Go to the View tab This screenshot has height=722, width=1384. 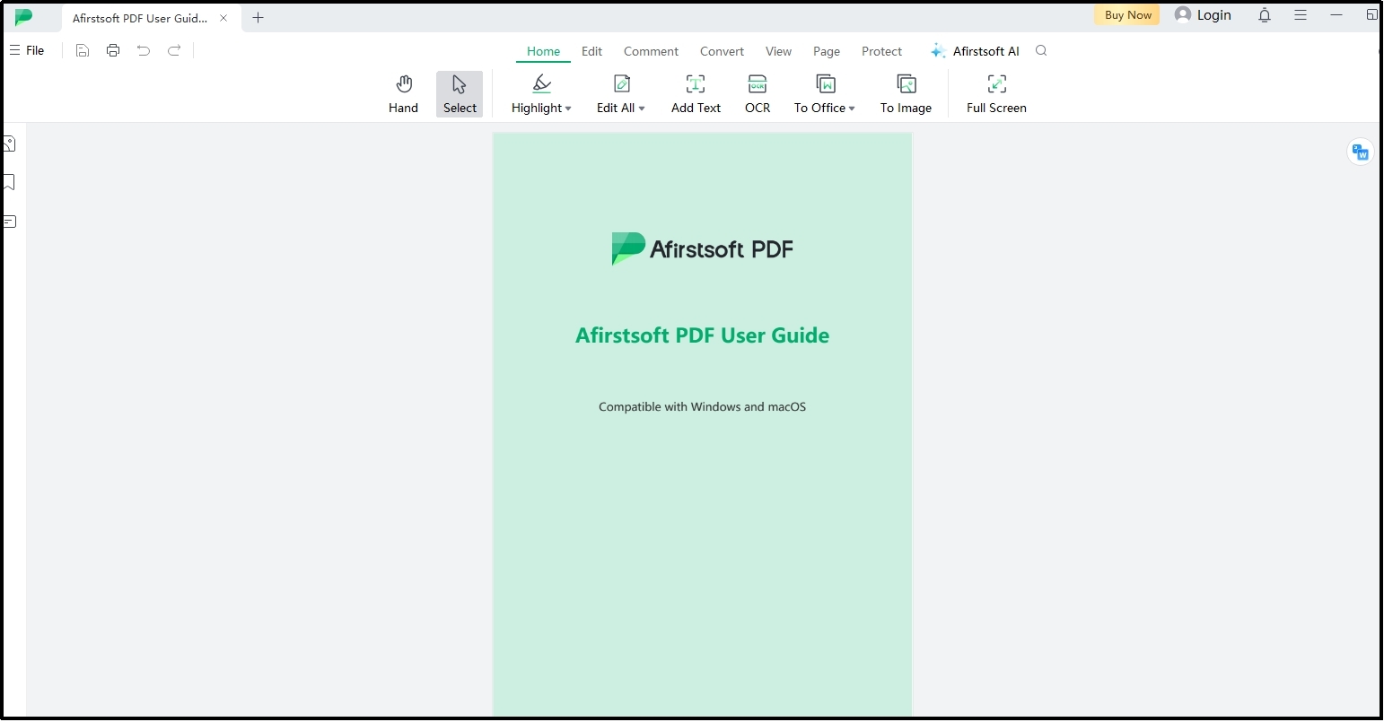(x=778, y=51)
